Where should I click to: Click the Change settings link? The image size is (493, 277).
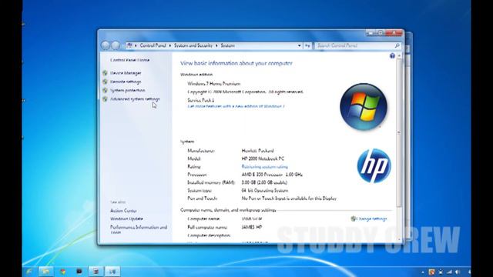[372, 219]
